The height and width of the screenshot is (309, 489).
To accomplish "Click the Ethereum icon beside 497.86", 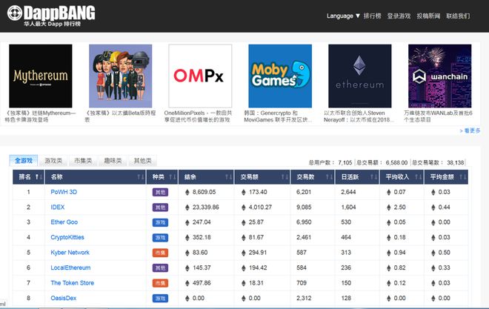I will (x=187, y=283).
